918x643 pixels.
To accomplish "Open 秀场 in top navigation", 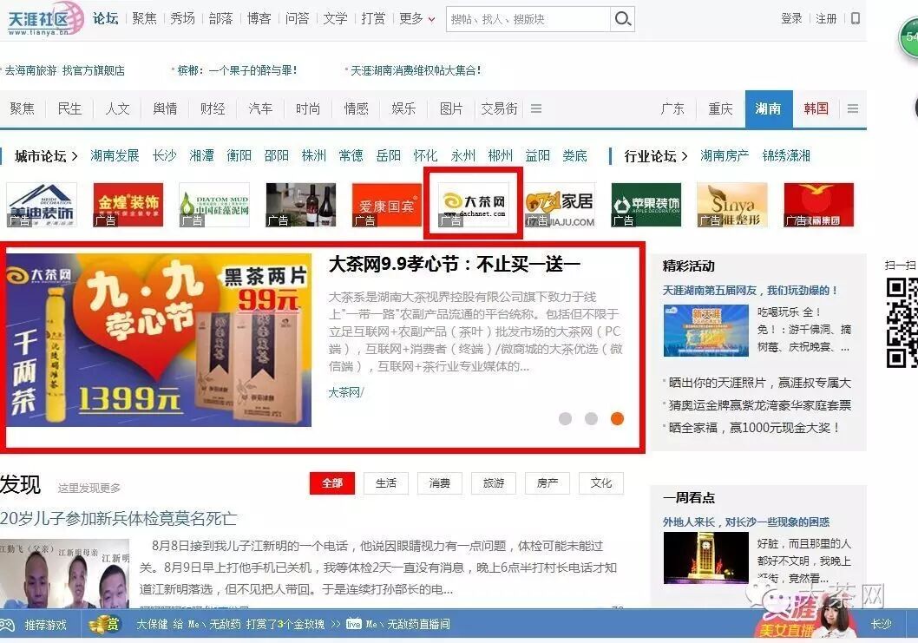I will (x=183, y=19).
